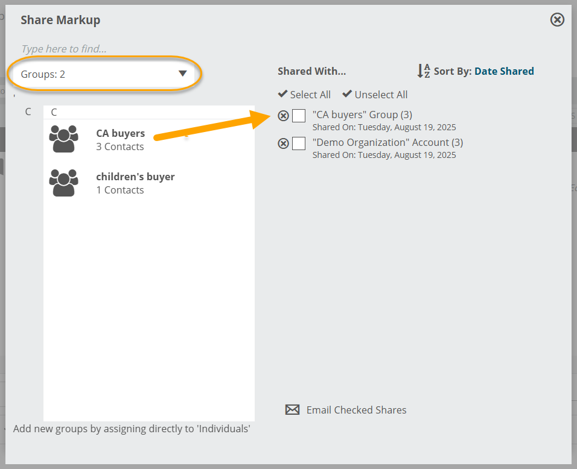Remove the "Demo Organization" Account share

point(283,143)
